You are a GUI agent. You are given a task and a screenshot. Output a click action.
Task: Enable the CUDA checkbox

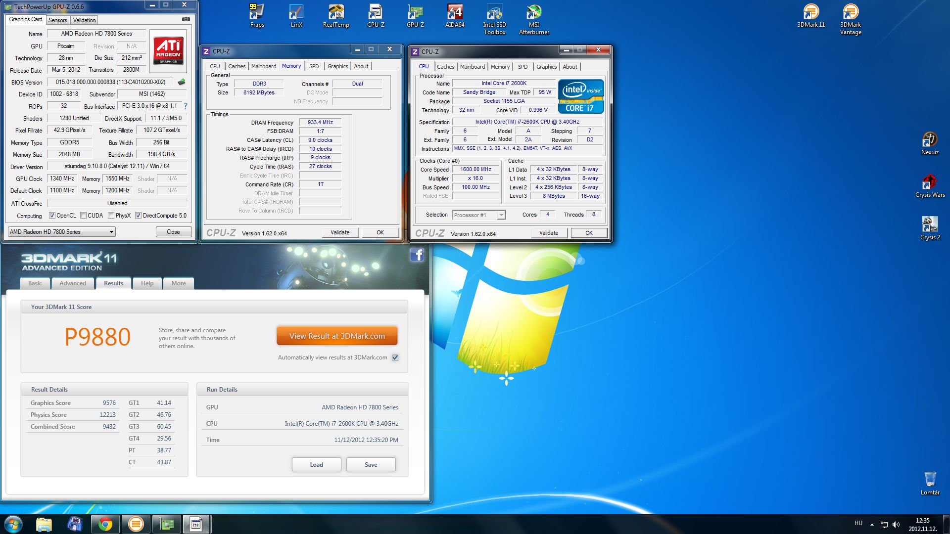84,216
